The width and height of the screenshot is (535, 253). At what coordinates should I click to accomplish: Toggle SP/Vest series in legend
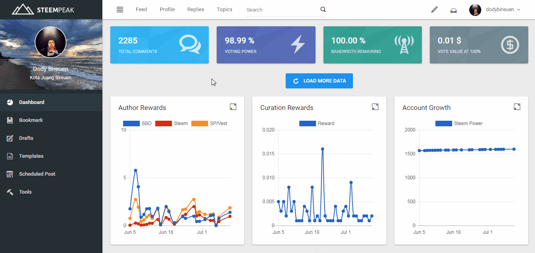(x=209, y=124)
